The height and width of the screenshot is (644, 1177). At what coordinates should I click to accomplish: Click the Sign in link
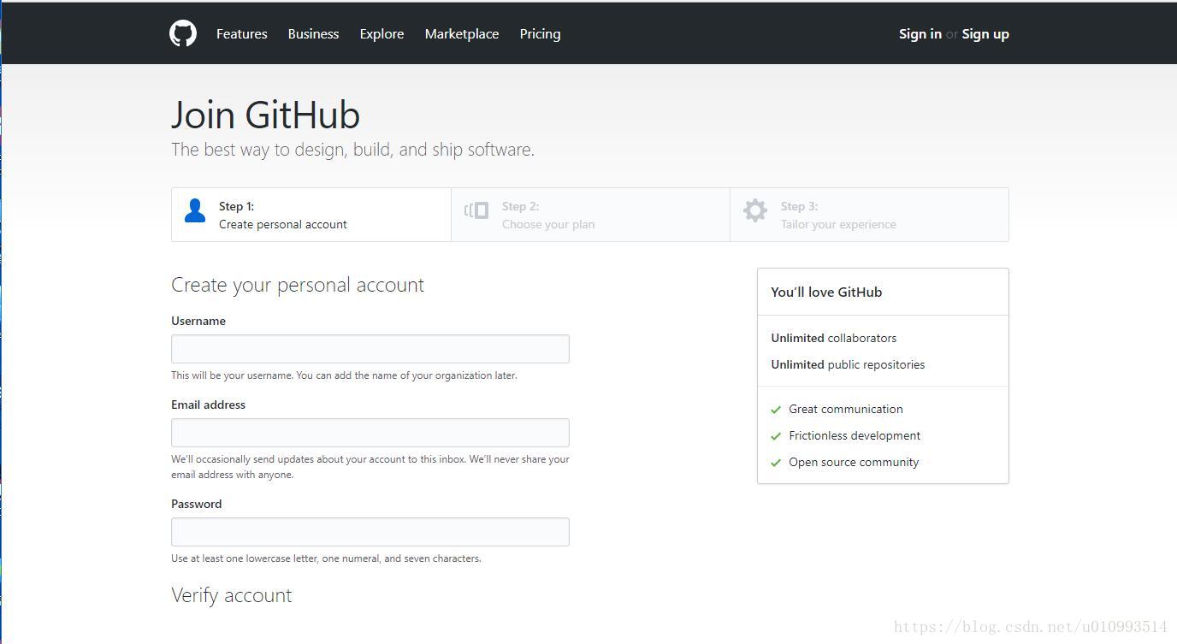920,34
